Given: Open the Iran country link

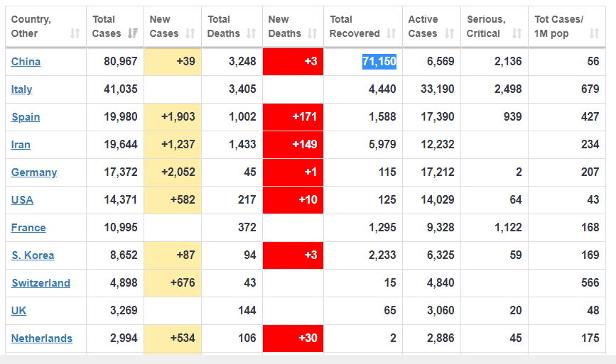Looking at the screenshot, I should 21,145.
